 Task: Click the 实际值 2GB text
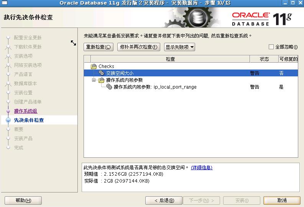pyautogui.click(x=117, y=181)
